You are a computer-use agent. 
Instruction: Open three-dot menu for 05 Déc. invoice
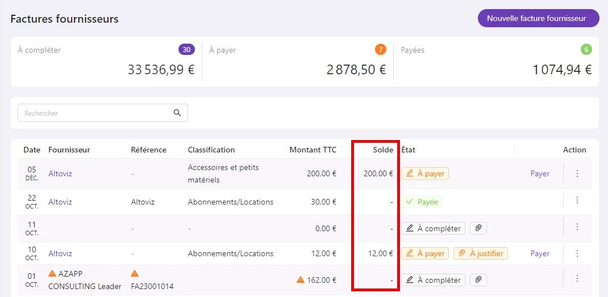pyautogui.click(x=577, y=173)
